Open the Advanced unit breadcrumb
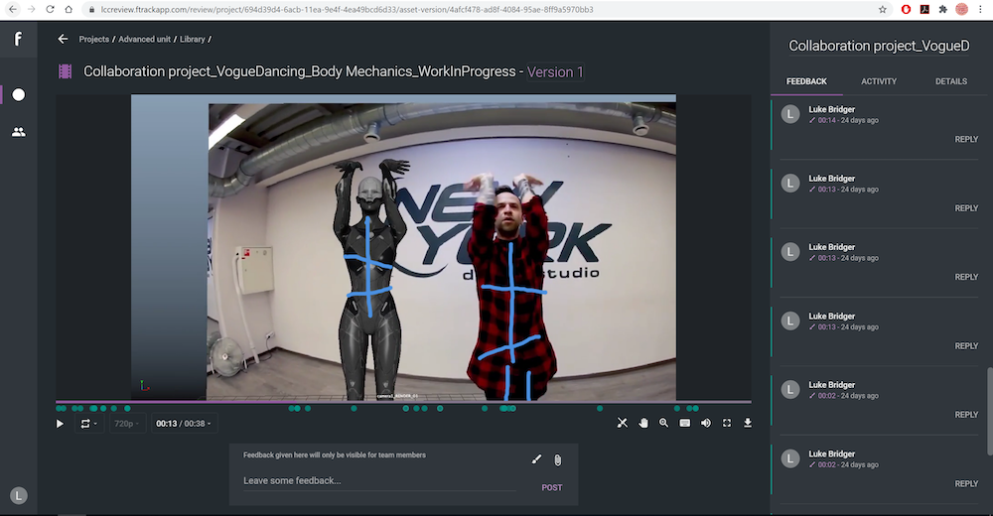The width and height of the screenshot is (993, 516). pyautogui.click(x=144, y=40)
